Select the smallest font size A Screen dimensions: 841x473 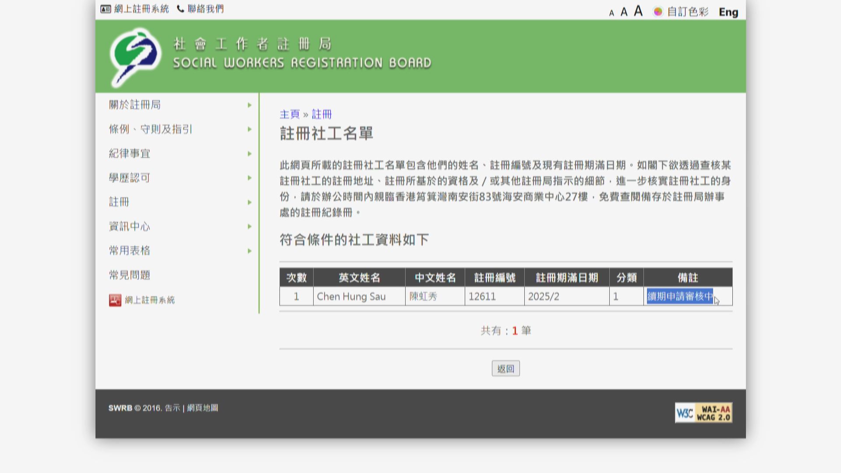(611, 13)
